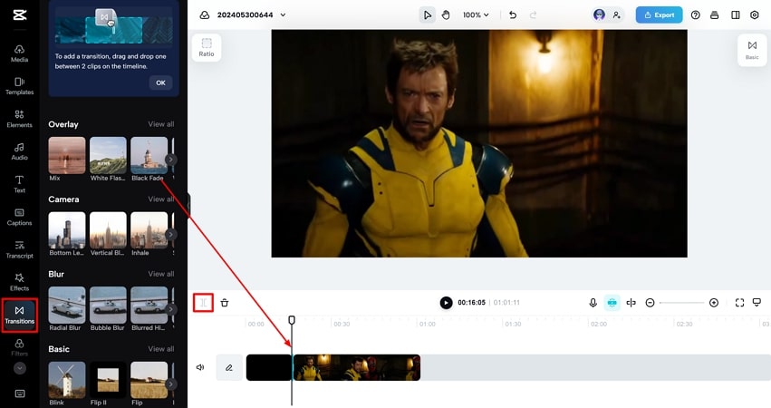View all Basic transitions
The height and width of the screenshot is (408, 771).
[x=160, y=348]
